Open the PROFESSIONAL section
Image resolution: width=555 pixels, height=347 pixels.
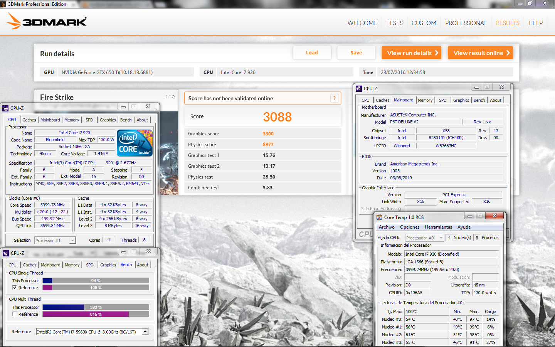point(466,23)
